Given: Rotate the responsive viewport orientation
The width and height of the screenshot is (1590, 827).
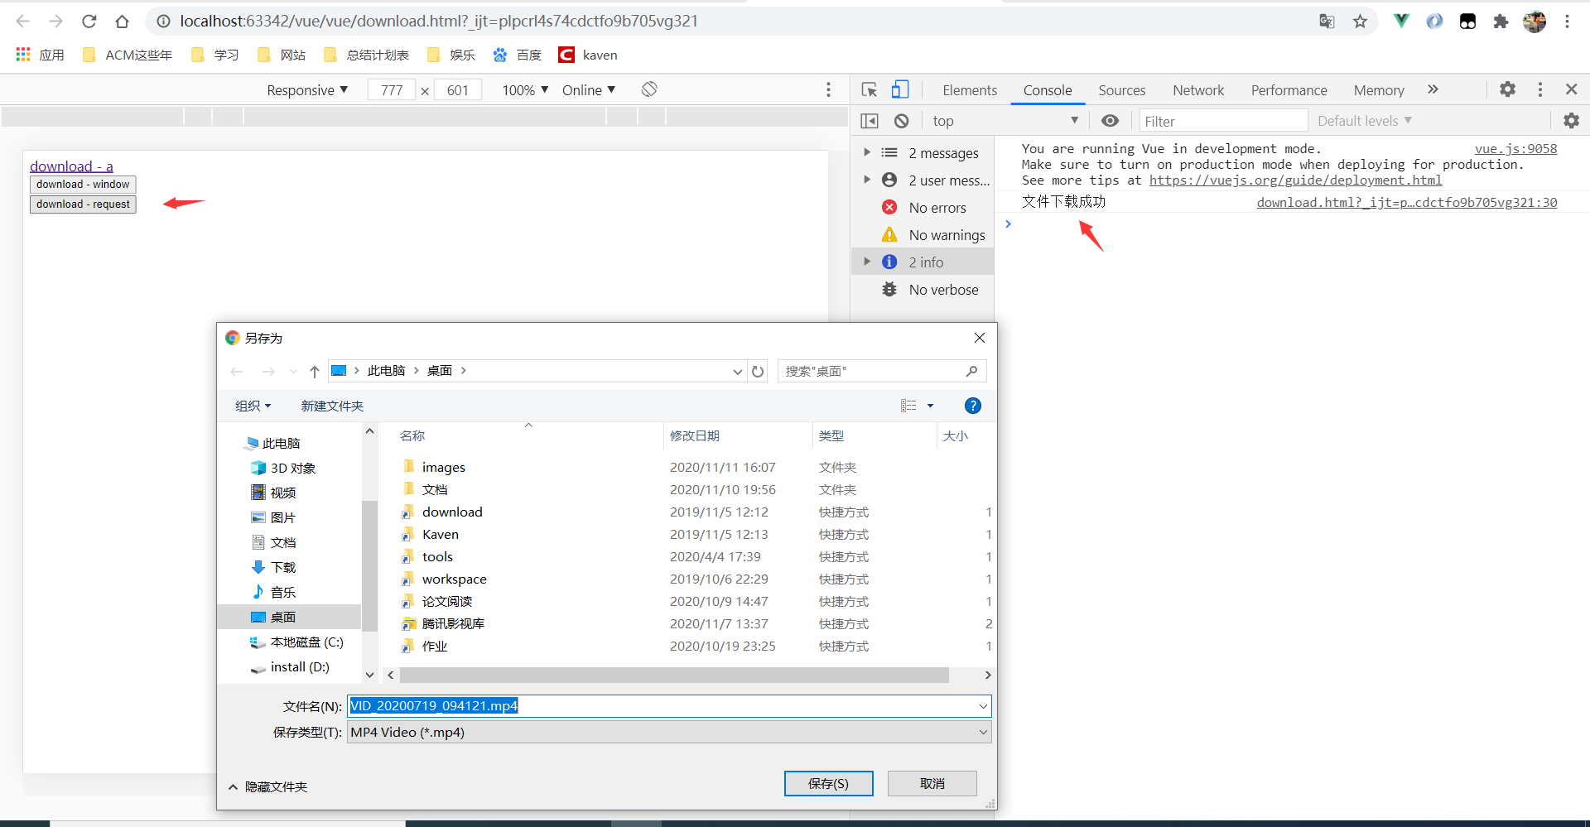Looking at the screenshot, I should click(649, 89).
